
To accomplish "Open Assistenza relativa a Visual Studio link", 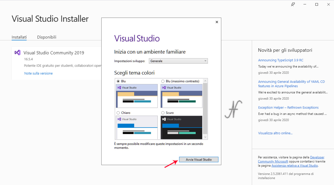I will [x=294, y=166].
